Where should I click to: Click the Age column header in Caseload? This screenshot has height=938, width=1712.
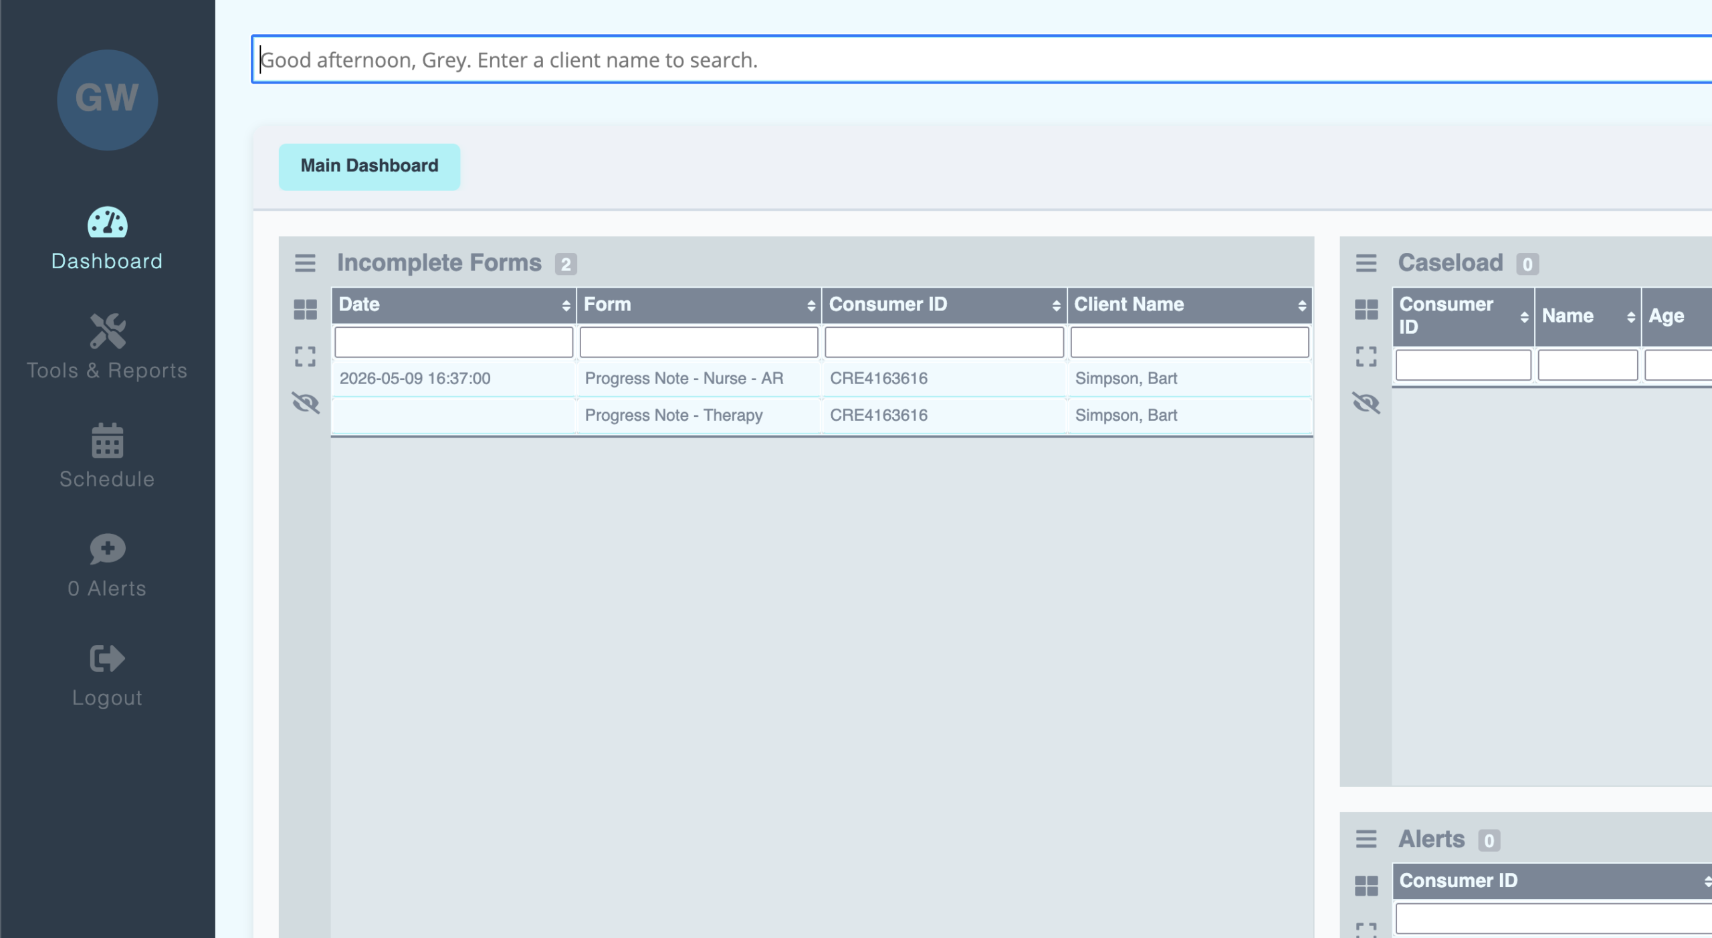click(1677, 316)
